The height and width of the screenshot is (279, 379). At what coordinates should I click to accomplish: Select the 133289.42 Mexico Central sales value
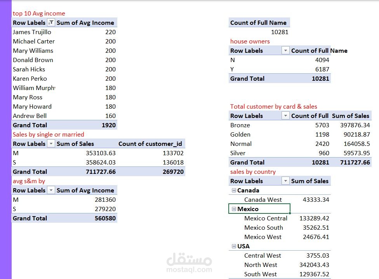pyautogui.click(x=314, y=218)
